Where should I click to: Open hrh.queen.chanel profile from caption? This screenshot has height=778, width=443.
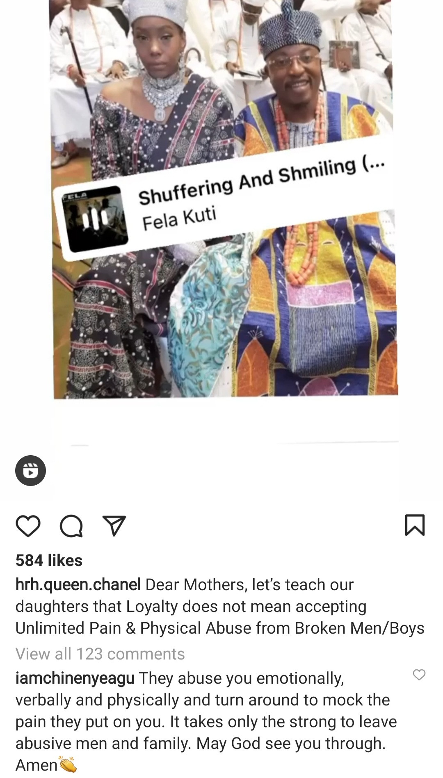[78, 584]
